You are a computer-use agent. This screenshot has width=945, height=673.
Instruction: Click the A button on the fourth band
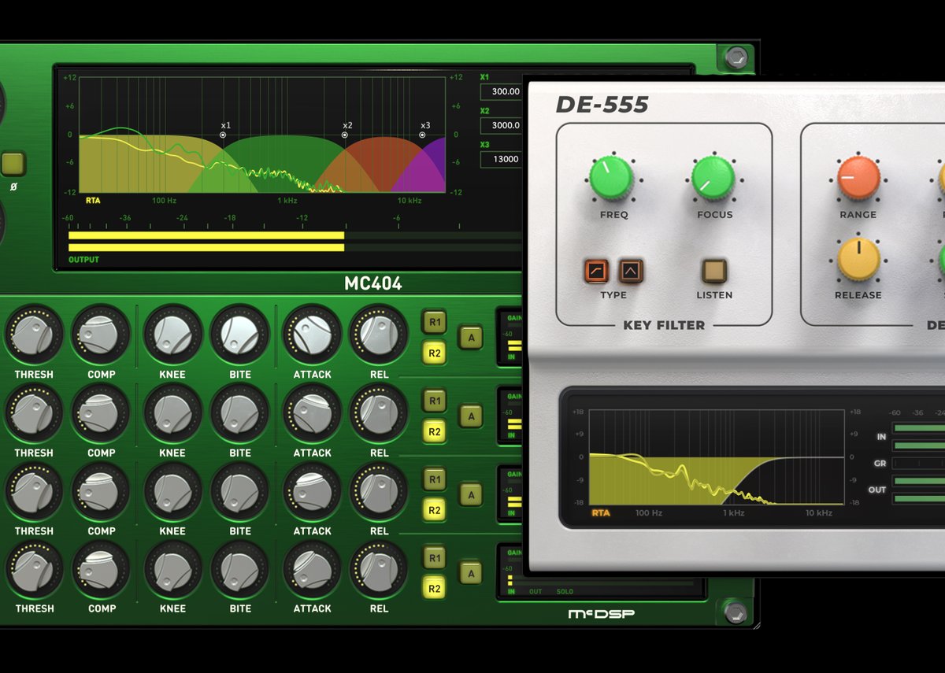point(471,573)
